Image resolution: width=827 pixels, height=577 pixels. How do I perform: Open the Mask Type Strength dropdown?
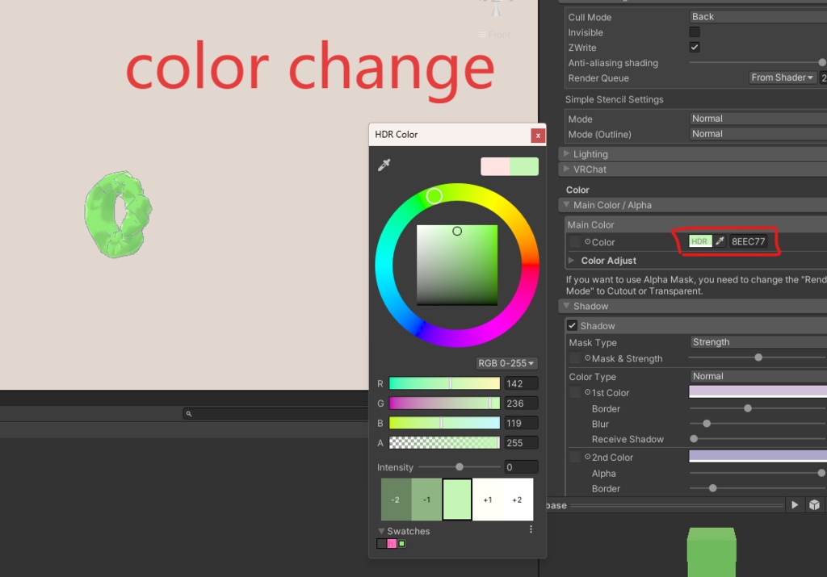pyautogui.click(x=758, y=342)
